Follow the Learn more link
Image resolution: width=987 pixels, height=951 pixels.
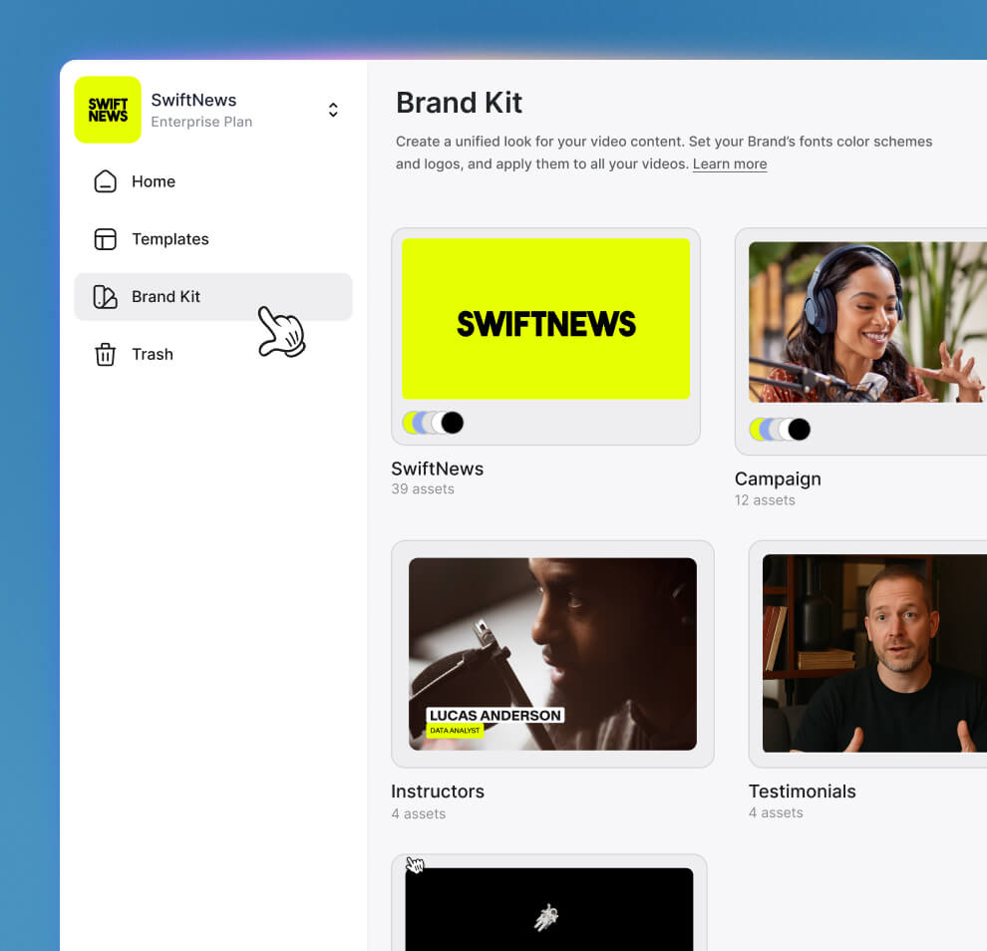pyautogui.click(x=730, y=163)
